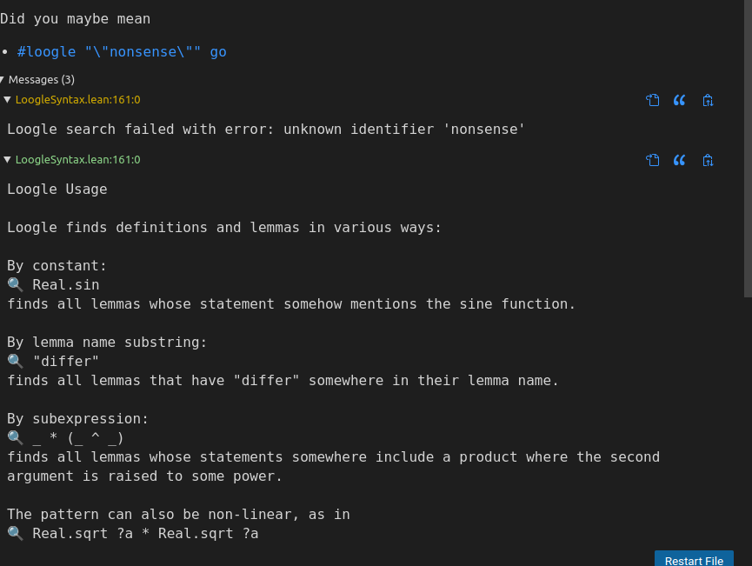Click the clipboard paste icon on Loogle Usage message
The width and height of the screenshot is (752, 566).
(x=708, y=160)
